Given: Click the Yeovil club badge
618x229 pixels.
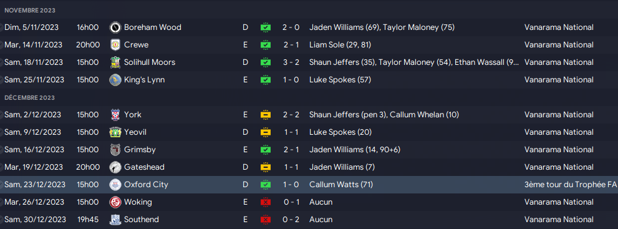Looking at the screenshot, I should [115, 132].
